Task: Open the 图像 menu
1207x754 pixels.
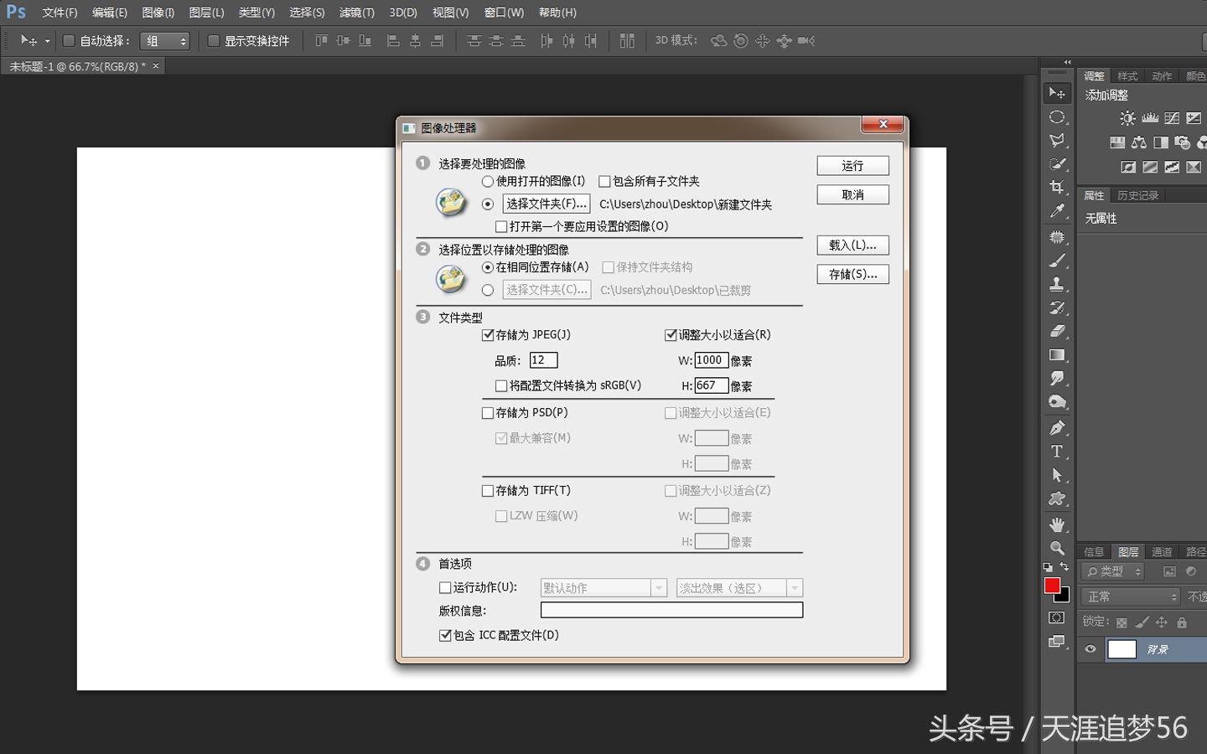Action: click(x=158, y=13)
